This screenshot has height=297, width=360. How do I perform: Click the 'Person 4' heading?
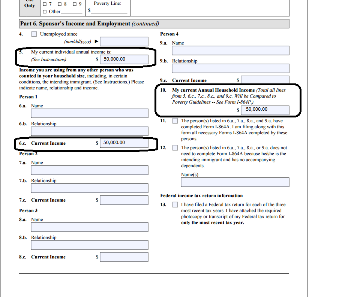point(169,34)
